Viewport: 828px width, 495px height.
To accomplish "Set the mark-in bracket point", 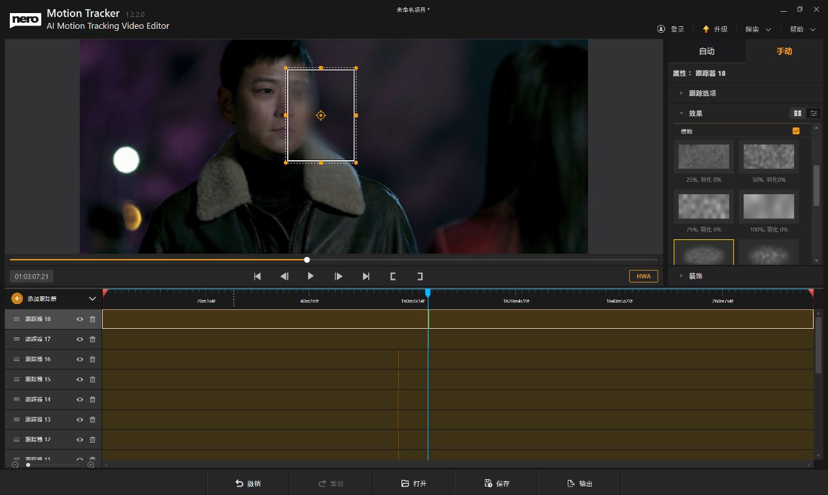I will [393, 276].
